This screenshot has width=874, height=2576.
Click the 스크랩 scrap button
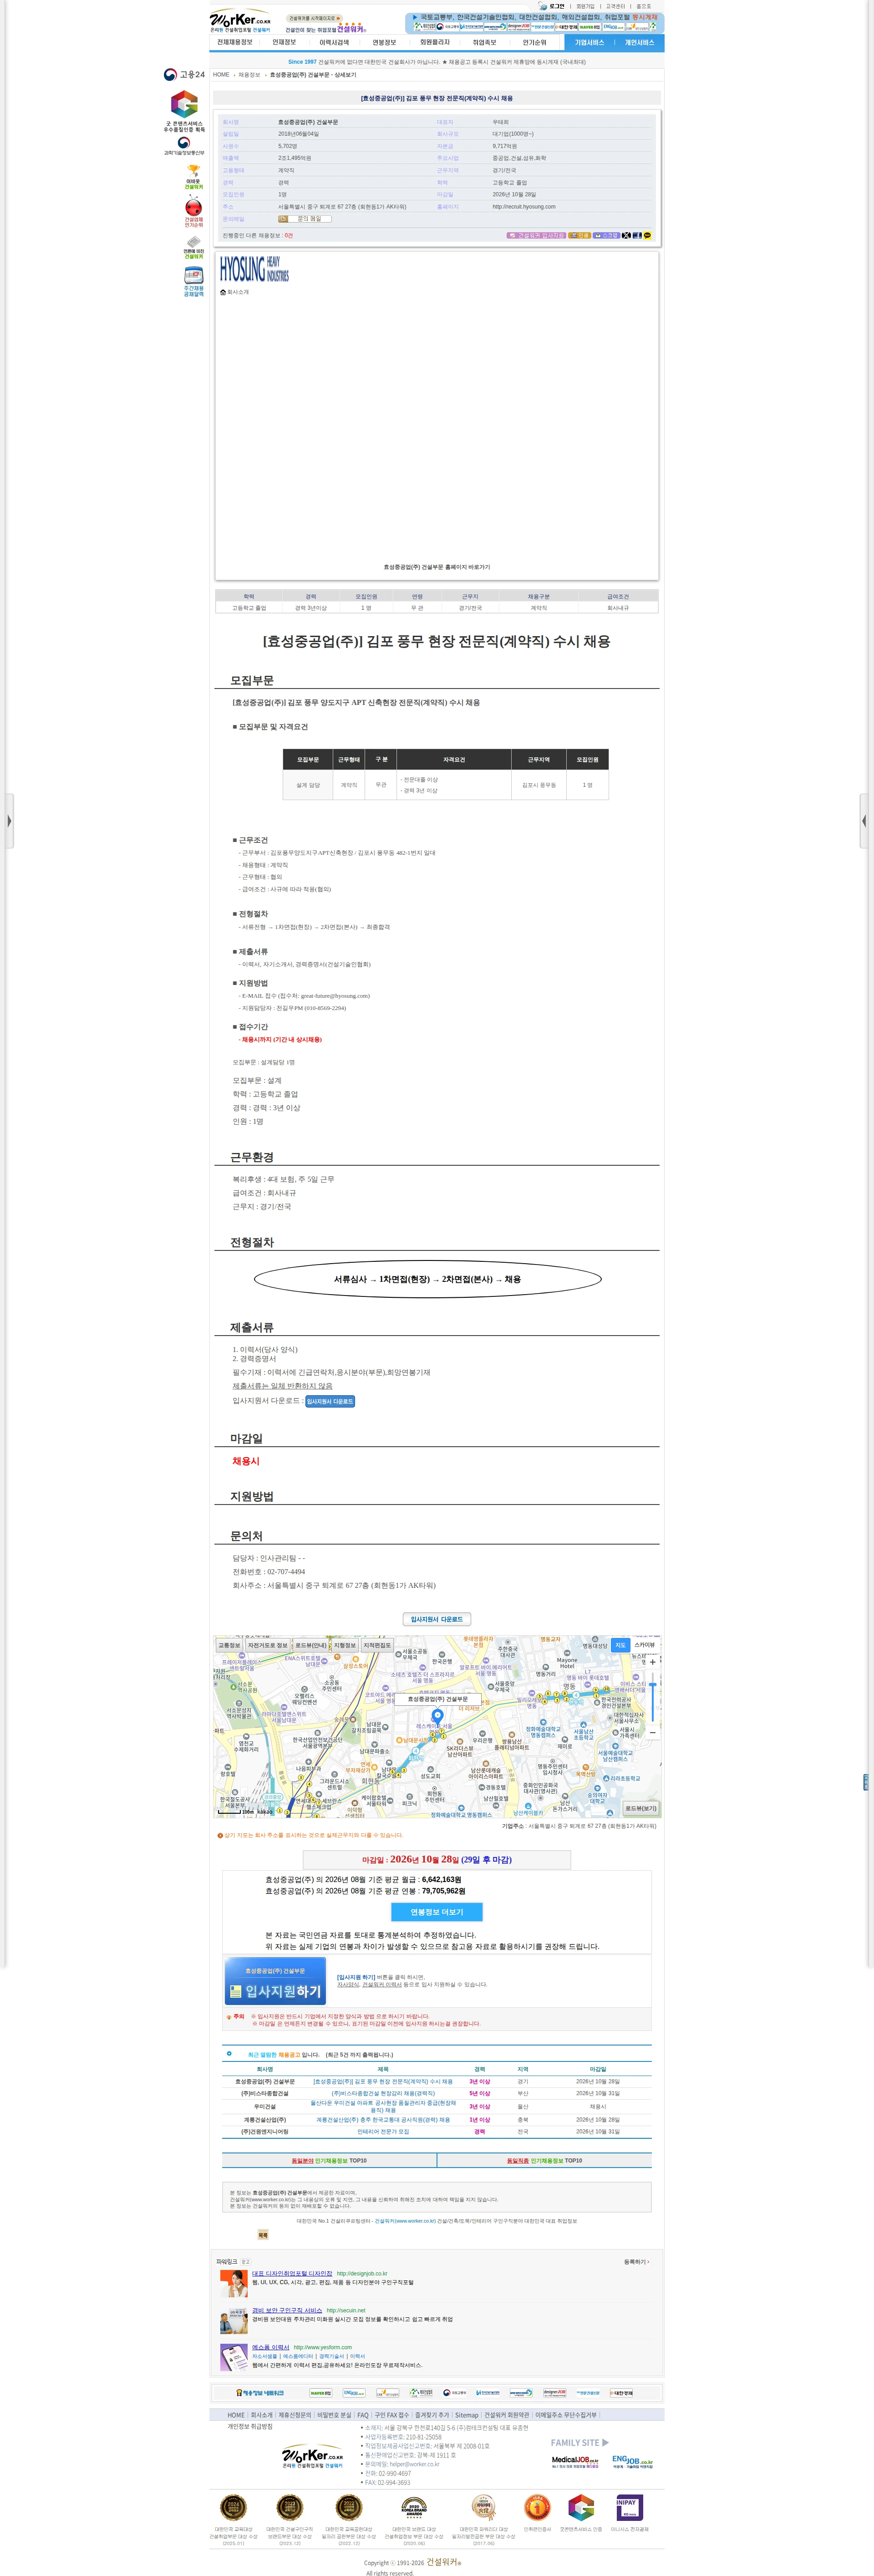[607, 235]
